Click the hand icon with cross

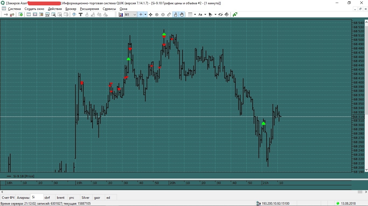pyautogui.click(x=93, y=15)
